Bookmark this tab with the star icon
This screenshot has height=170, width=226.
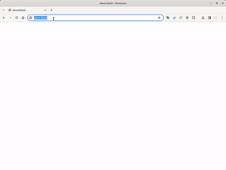point(159,18)
